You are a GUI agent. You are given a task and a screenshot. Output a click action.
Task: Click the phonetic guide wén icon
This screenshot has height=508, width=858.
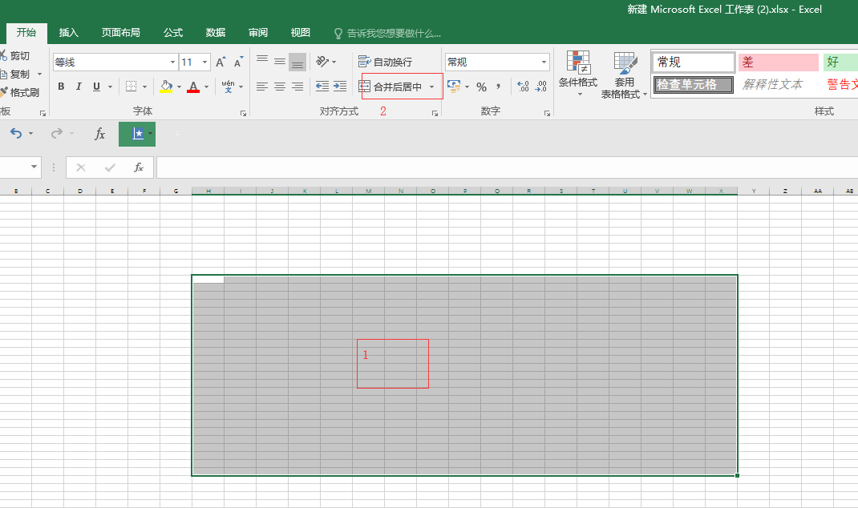tap(229, 87)
